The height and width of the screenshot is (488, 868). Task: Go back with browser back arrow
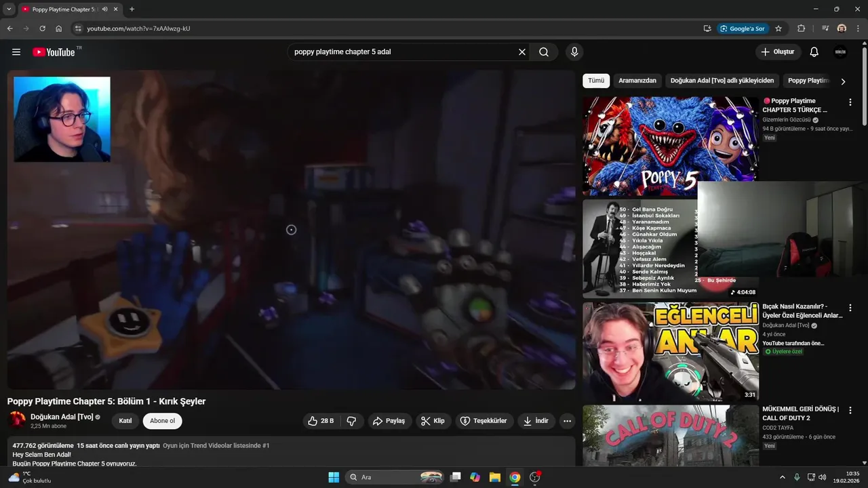tap(9, 28)
